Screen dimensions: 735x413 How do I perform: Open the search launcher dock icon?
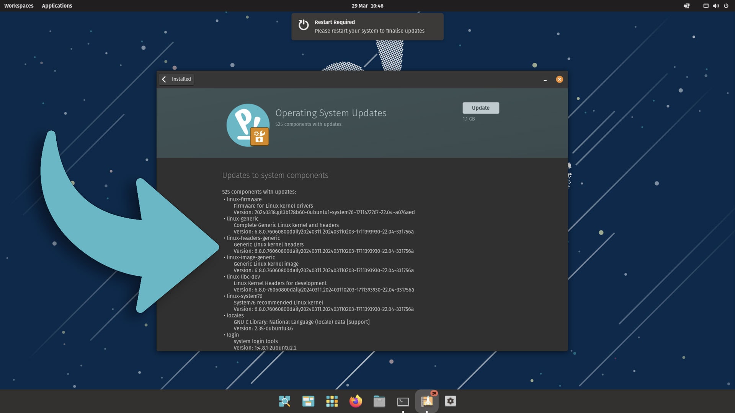(x=284, y=401)
